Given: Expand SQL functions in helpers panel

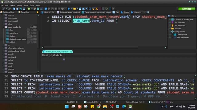Looking at the screenshot, I should click(x=170, y=22).
